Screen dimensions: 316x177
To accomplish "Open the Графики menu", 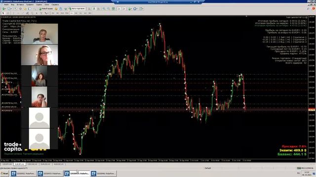I will point(30,4).
